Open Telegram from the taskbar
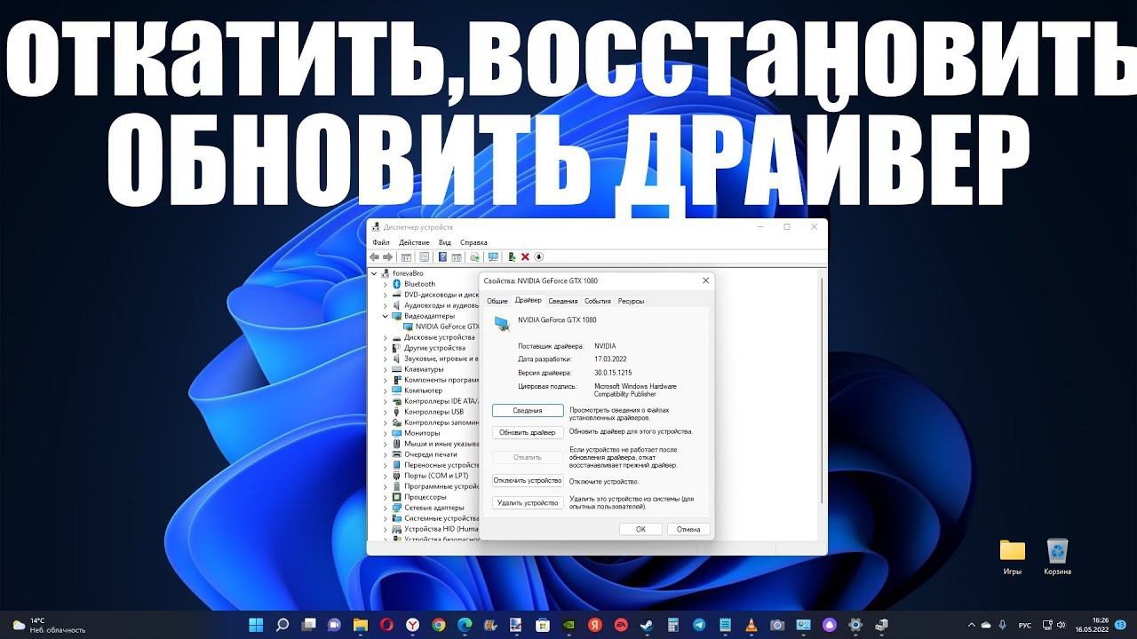Screen dimensions: 1137x639 [699, 625]
